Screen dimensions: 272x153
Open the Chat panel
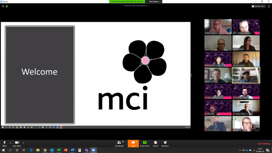tap(133, 144)
